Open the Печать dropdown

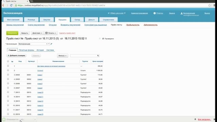(51, 33)
